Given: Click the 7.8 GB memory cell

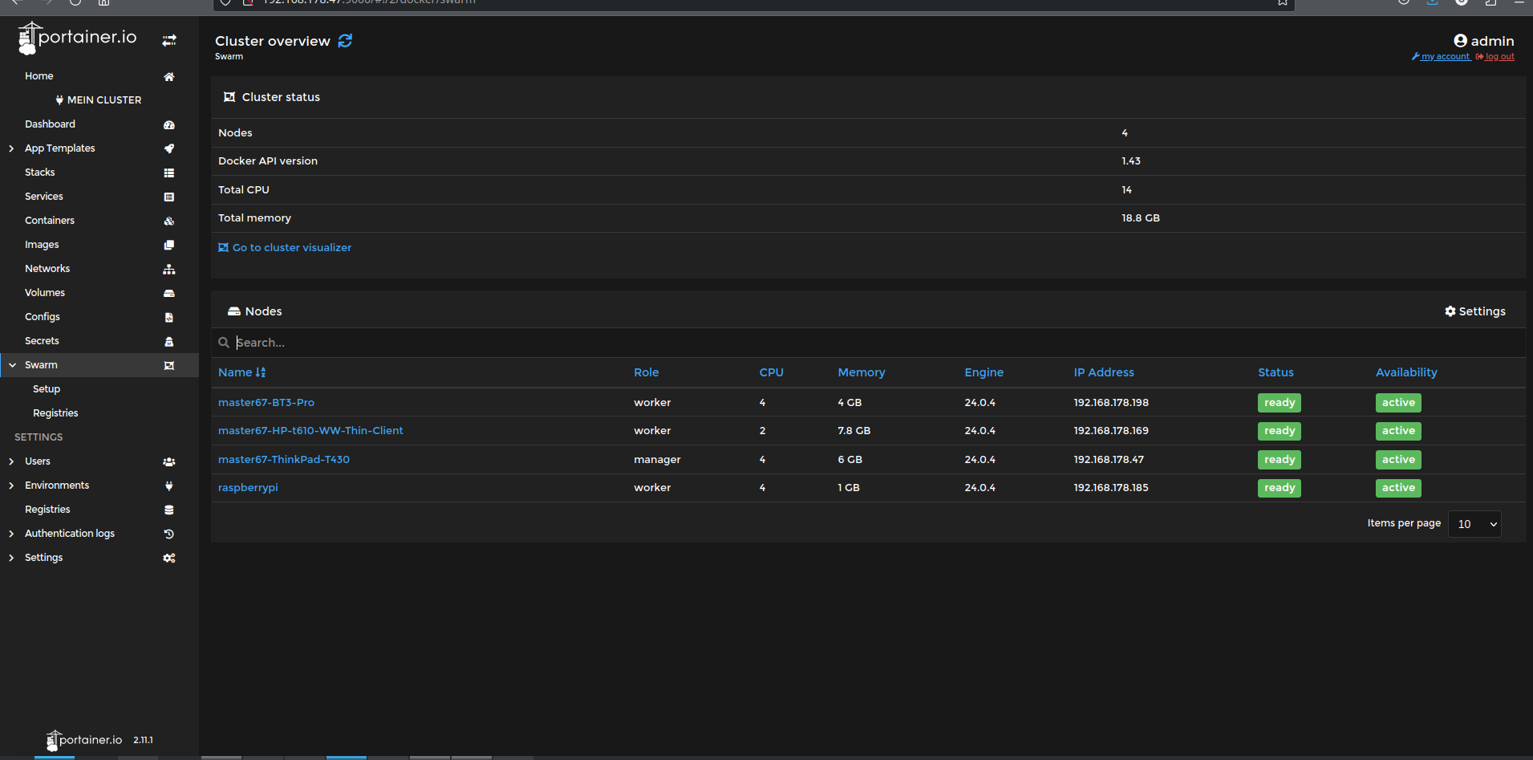Looking at the screenshot, I should click(854, 431).
